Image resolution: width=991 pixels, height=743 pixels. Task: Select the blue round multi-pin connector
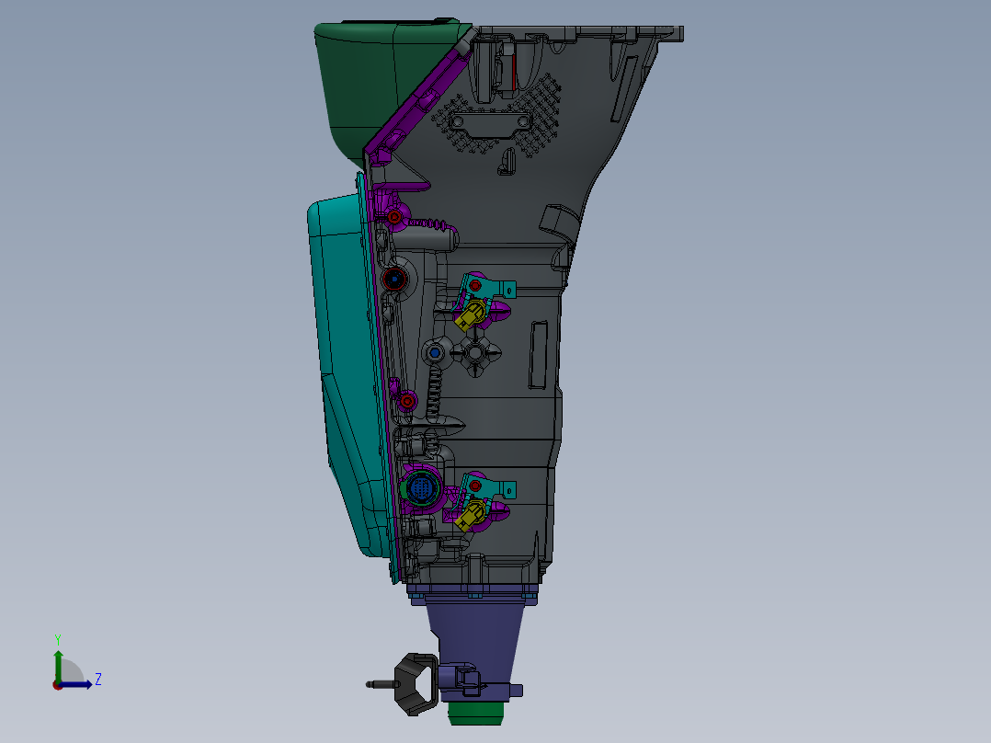(422, 485)
